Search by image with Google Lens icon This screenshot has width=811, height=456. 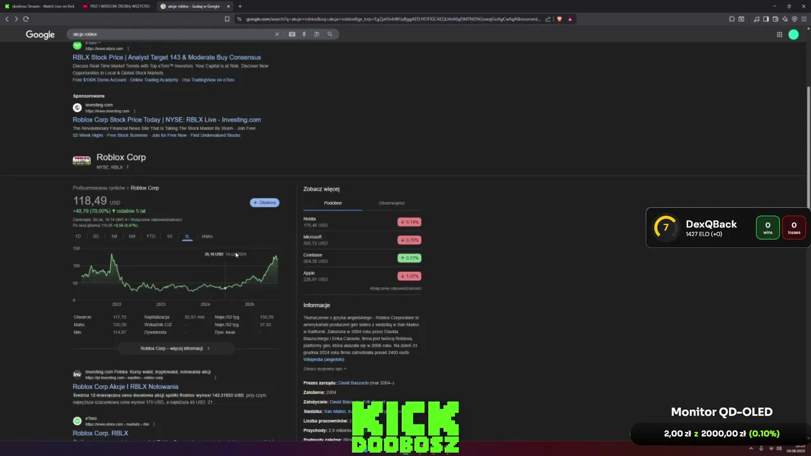[x=317, y=34]
